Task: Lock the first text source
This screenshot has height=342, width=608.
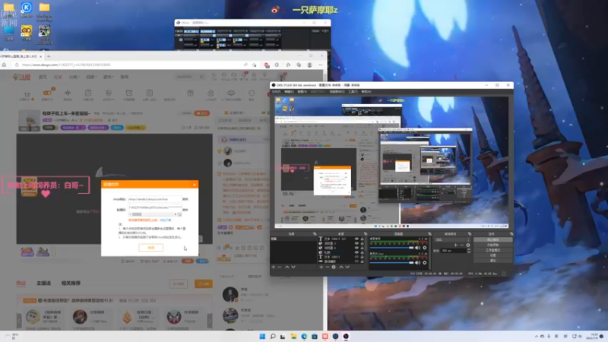Action: 363,239
